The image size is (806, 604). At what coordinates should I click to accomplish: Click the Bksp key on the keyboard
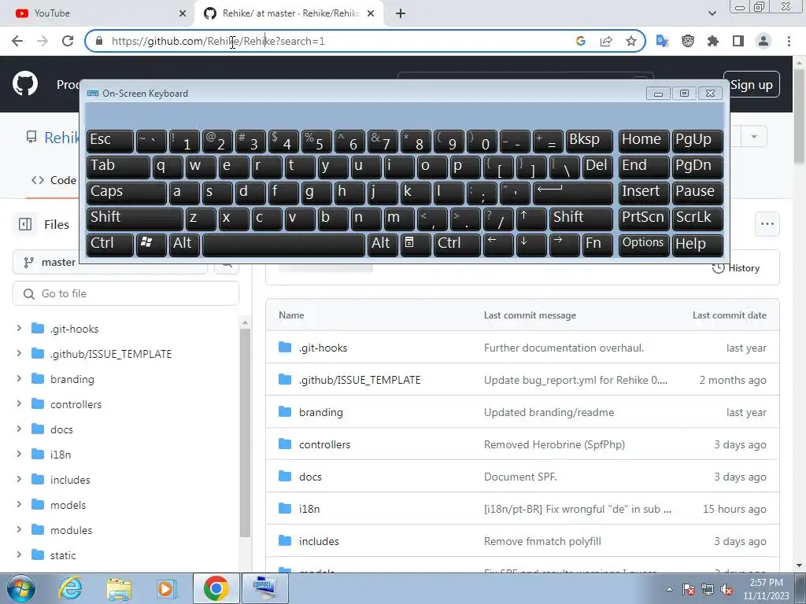pos(589,141)
